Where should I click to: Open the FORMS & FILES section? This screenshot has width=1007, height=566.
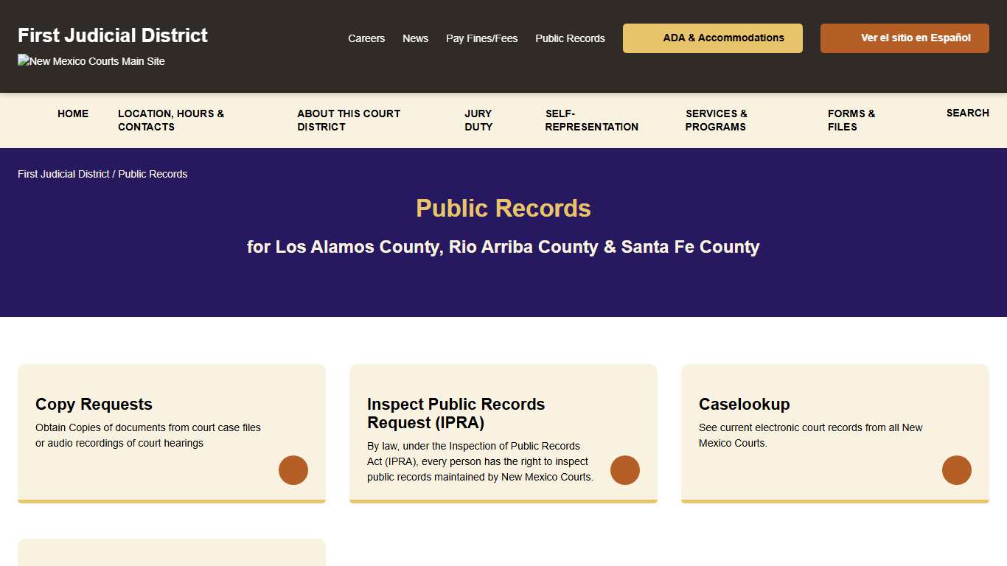[x=851, y=120]
